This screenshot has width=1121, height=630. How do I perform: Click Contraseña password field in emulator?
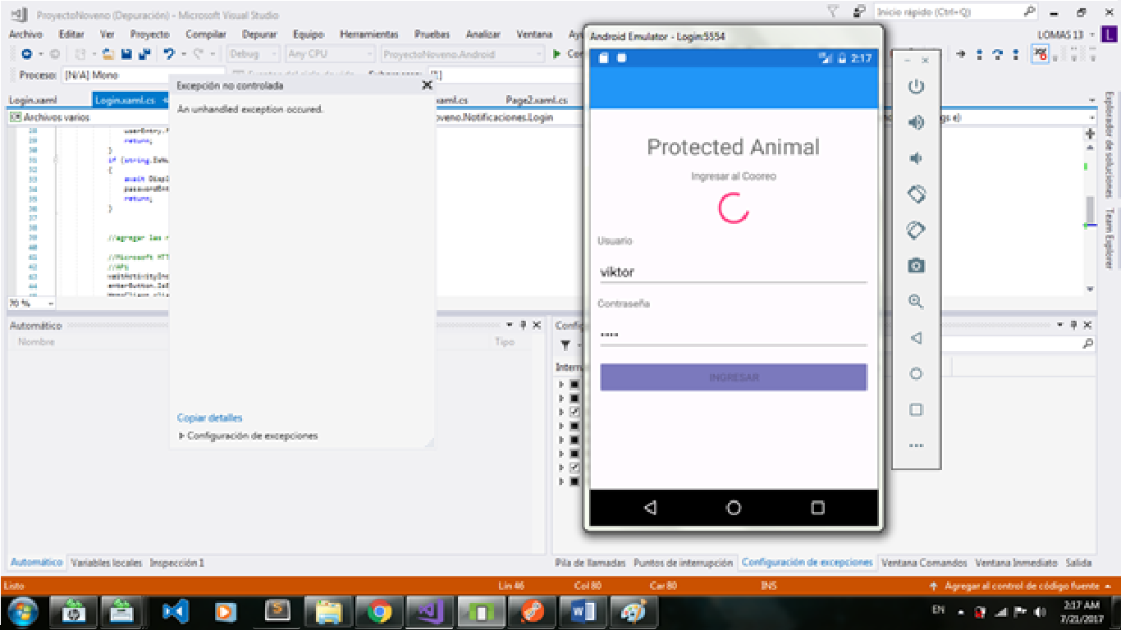734,335
